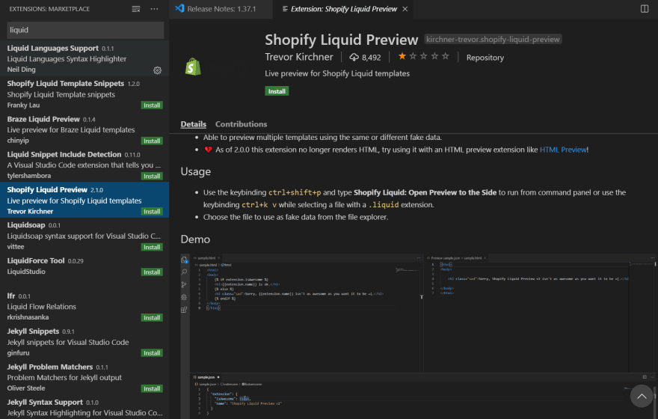Viewport: 658px width, 419px height.
Task: Select Liquid Languages Support in list
Action: (84, 58)
